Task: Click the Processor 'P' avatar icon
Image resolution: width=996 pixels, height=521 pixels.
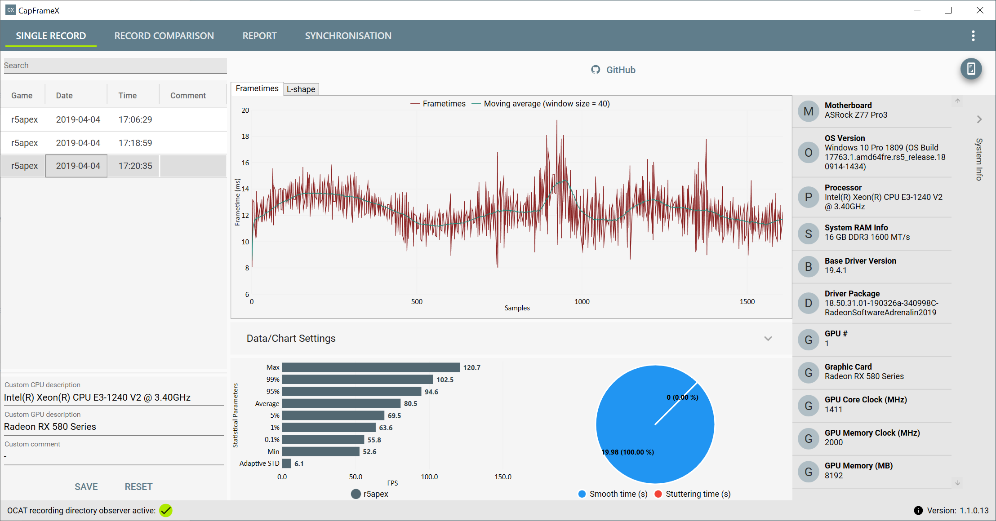Action: pos(808,197)
